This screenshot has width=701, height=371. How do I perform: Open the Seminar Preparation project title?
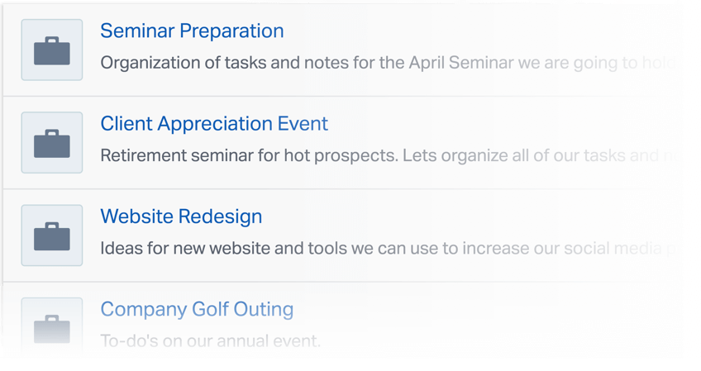coord(192,31)
